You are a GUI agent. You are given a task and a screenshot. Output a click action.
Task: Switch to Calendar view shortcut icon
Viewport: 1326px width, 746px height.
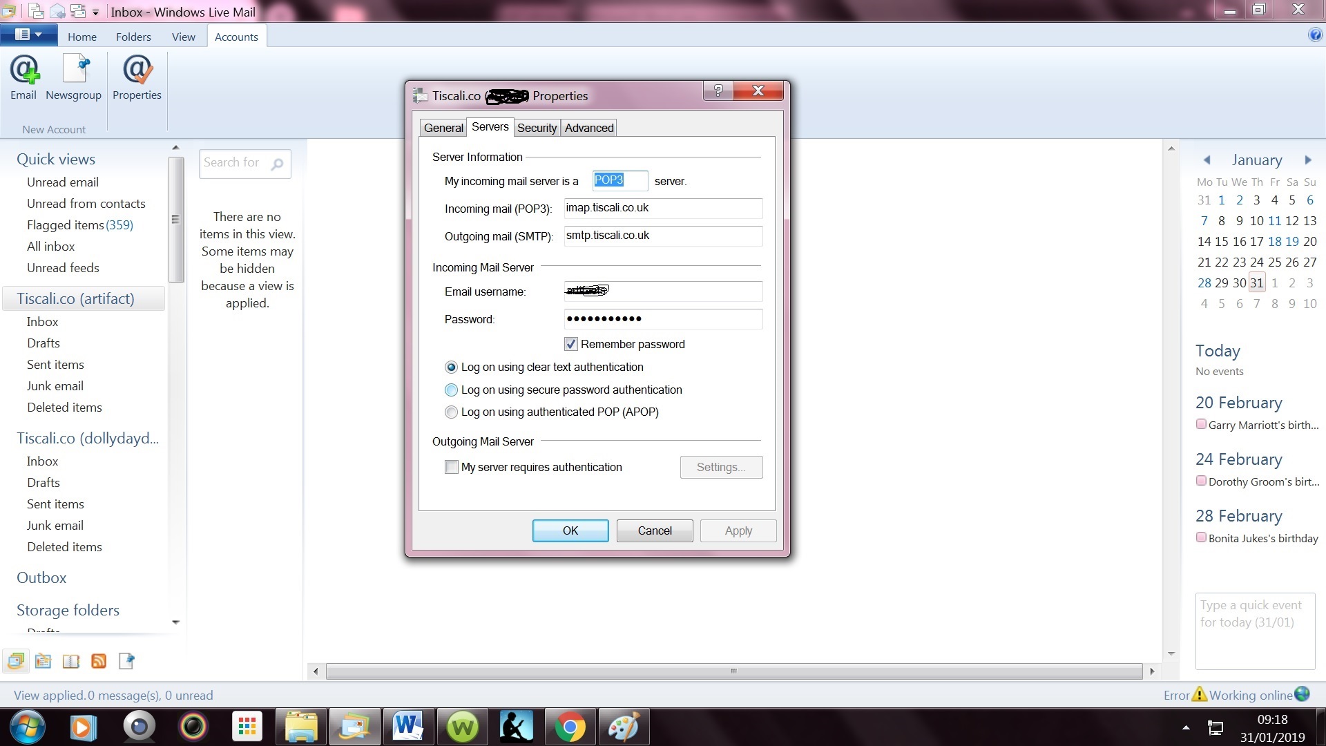click(x=43, y=661)
